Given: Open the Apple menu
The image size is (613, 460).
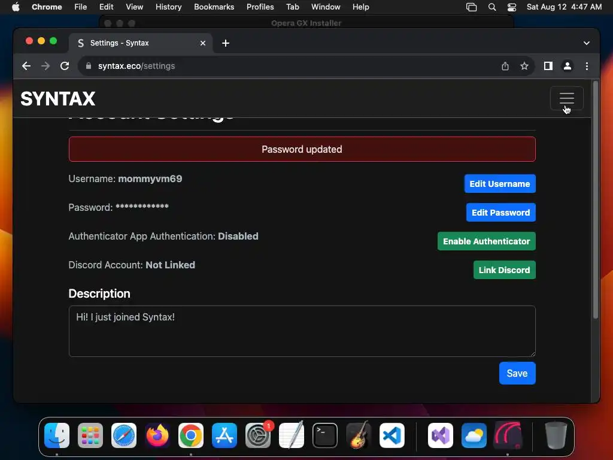Looking at the screenshot, I should click(16, 7).
